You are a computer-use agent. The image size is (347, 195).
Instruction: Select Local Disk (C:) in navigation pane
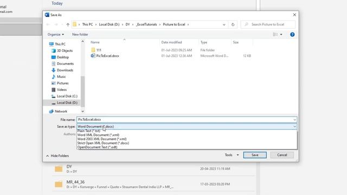(67, 96)
